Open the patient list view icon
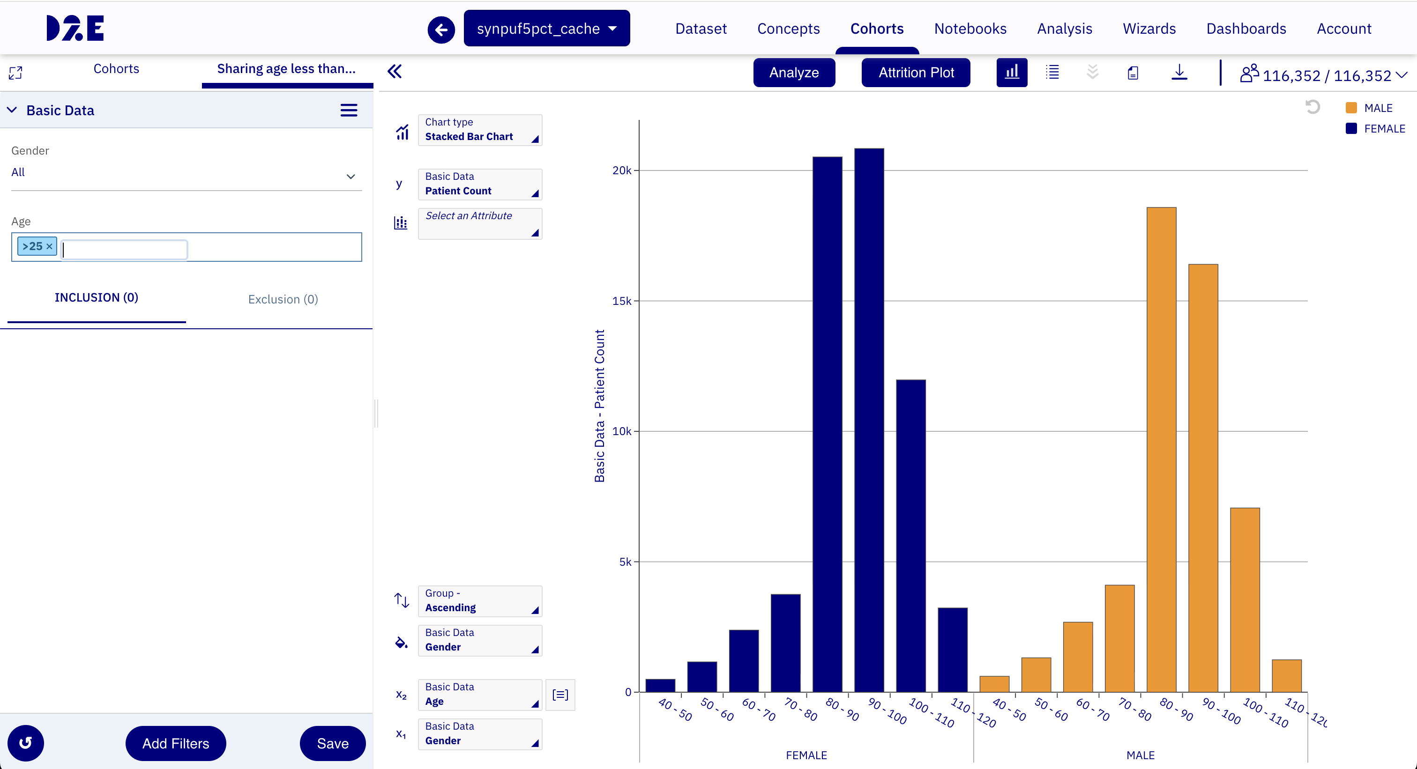The image size is (1417, 769). [x=1052, y=72]
